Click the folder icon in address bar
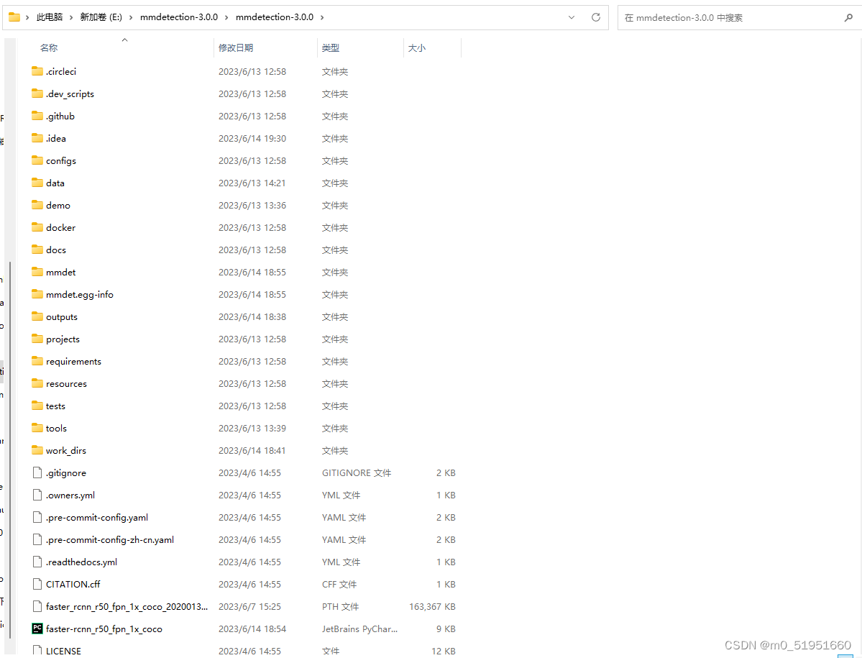Image resolution: width=862 pixels, height=658 pixels. [14, 17]
